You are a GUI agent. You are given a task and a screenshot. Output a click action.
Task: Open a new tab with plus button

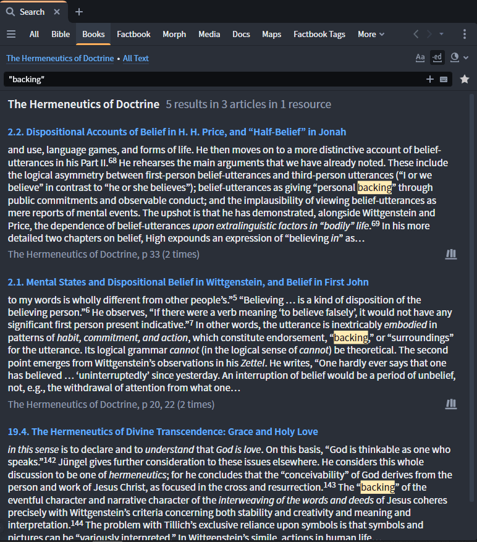tap(78, 12)
